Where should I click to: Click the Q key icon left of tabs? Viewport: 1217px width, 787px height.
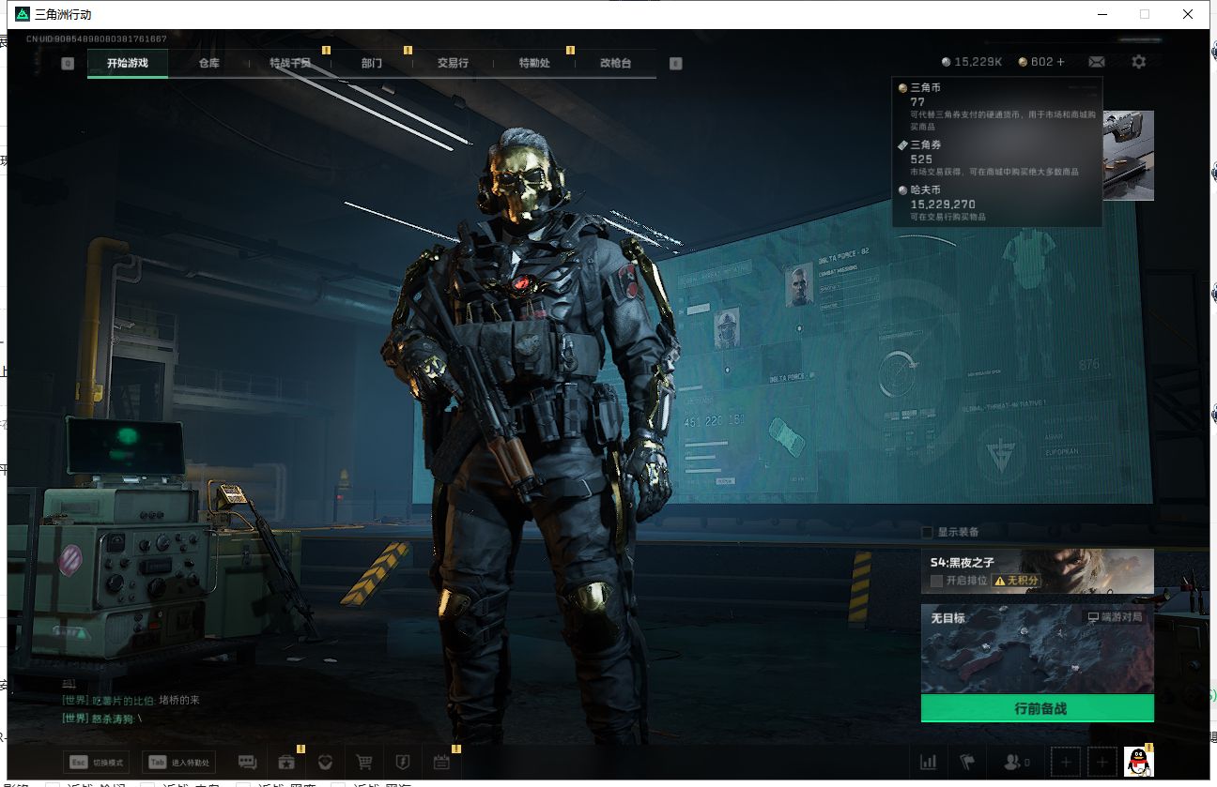[68, 63]
